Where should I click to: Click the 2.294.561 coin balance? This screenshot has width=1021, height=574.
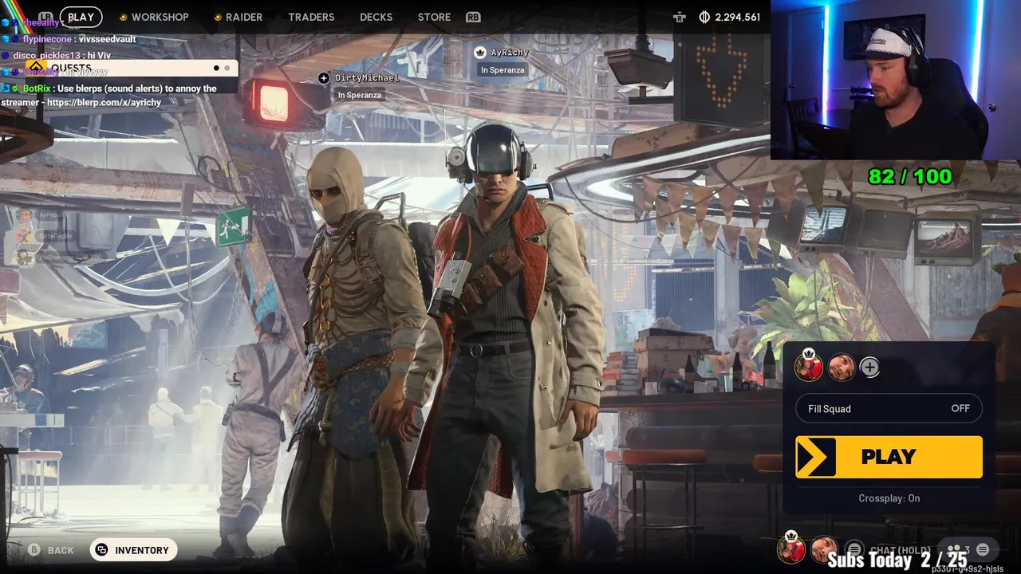[x=738, y=17]
